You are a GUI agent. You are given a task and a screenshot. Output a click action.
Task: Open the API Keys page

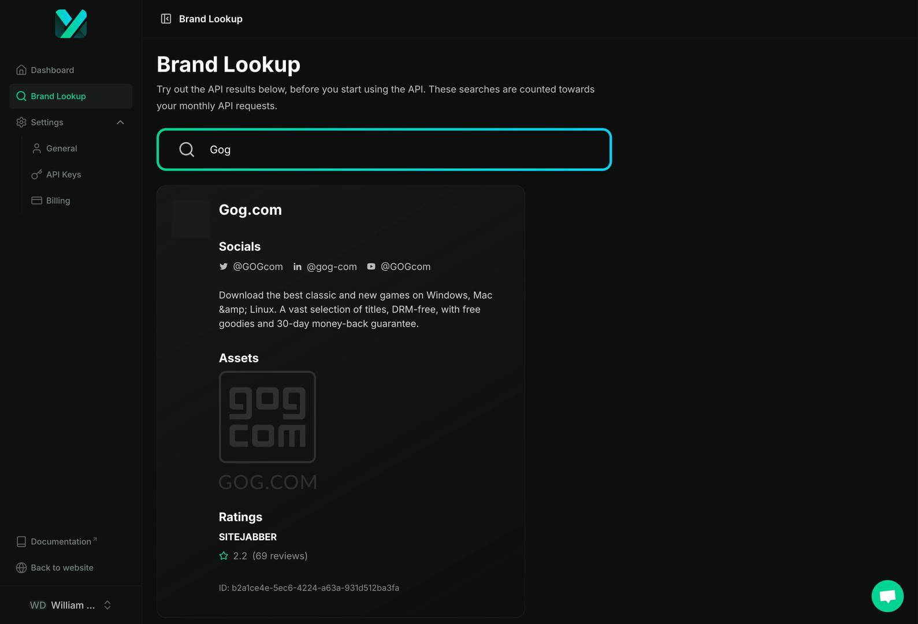click(x=64, y=174)
